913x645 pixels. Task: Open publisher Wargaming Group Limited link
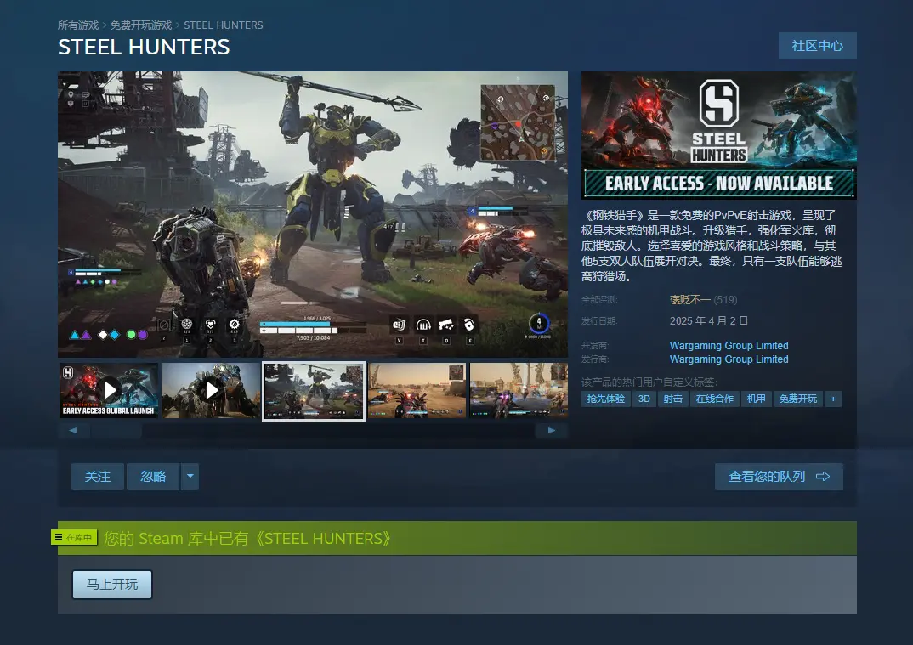729,359
